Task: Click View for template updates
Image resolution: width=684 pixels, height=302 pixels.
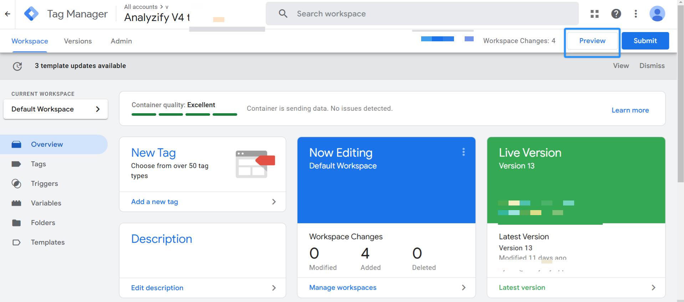Action: [621, 66]
